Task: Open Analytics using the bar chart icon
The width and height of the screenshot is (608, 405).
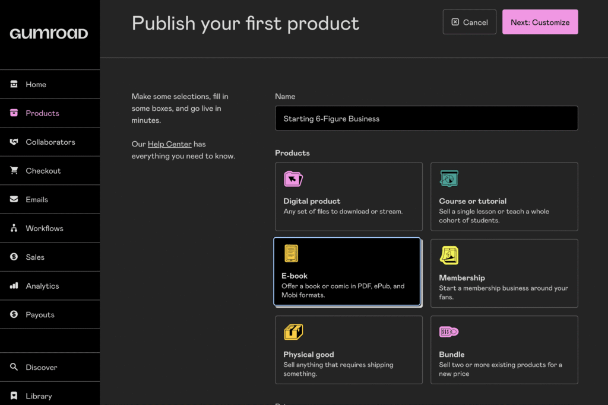Action: [13, 285]
